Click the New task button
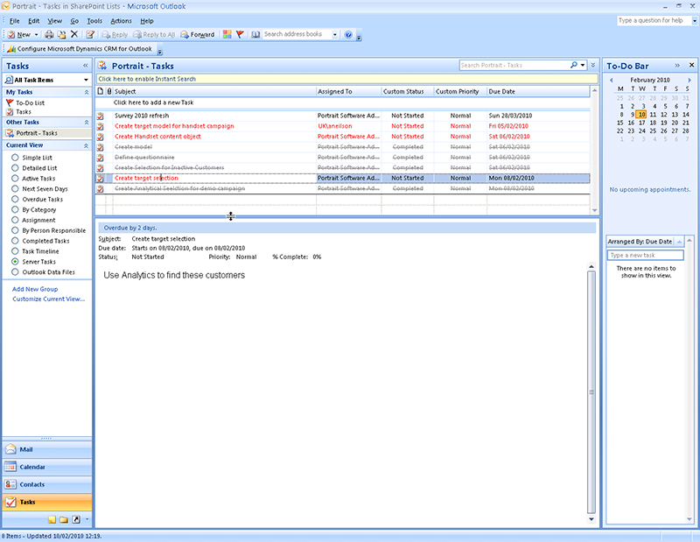 (18, 34)
